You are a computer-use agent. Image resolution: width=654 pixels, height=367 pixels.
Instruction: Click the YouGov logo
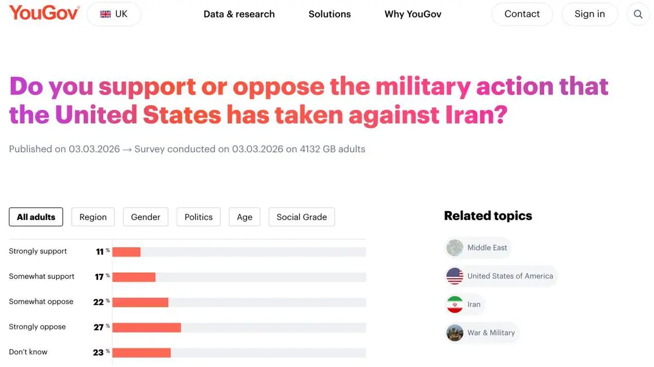point(44,13)
